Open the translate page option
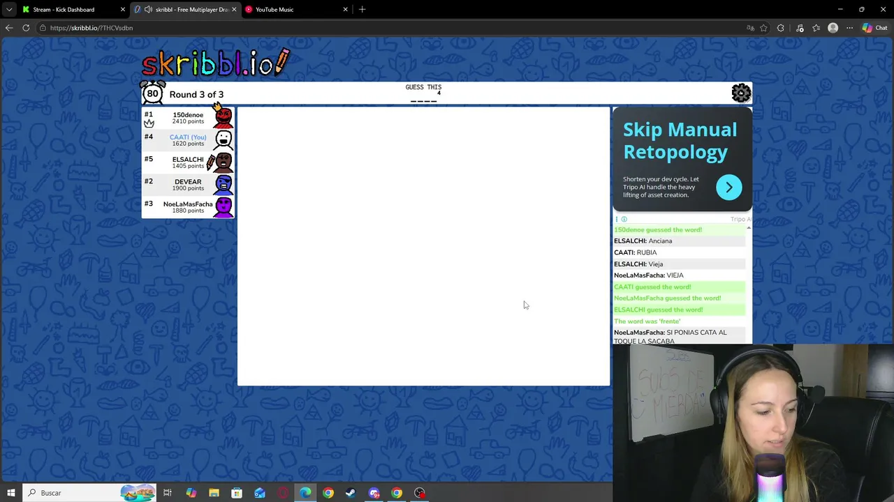 click(750, 28)
